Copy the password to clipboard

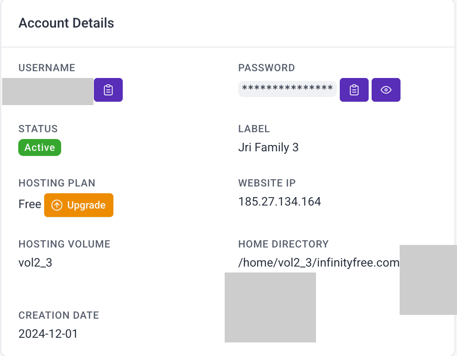coord(354,90)
